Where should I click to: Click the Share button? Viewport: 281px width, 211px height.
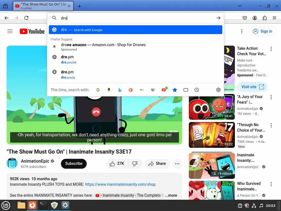[x=157, y=163]
